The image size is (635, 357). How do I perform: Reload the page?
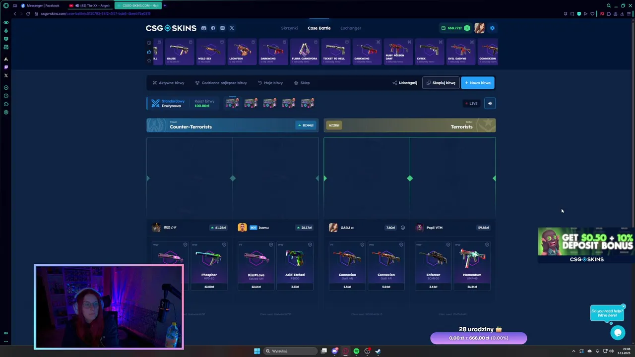(28, 13)
